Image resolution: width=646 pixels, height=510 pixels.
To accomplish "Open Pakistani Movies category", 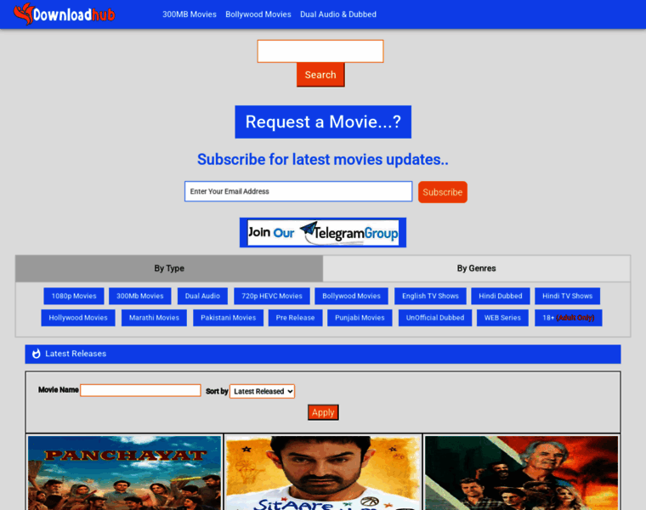I will tap(229, 318).
